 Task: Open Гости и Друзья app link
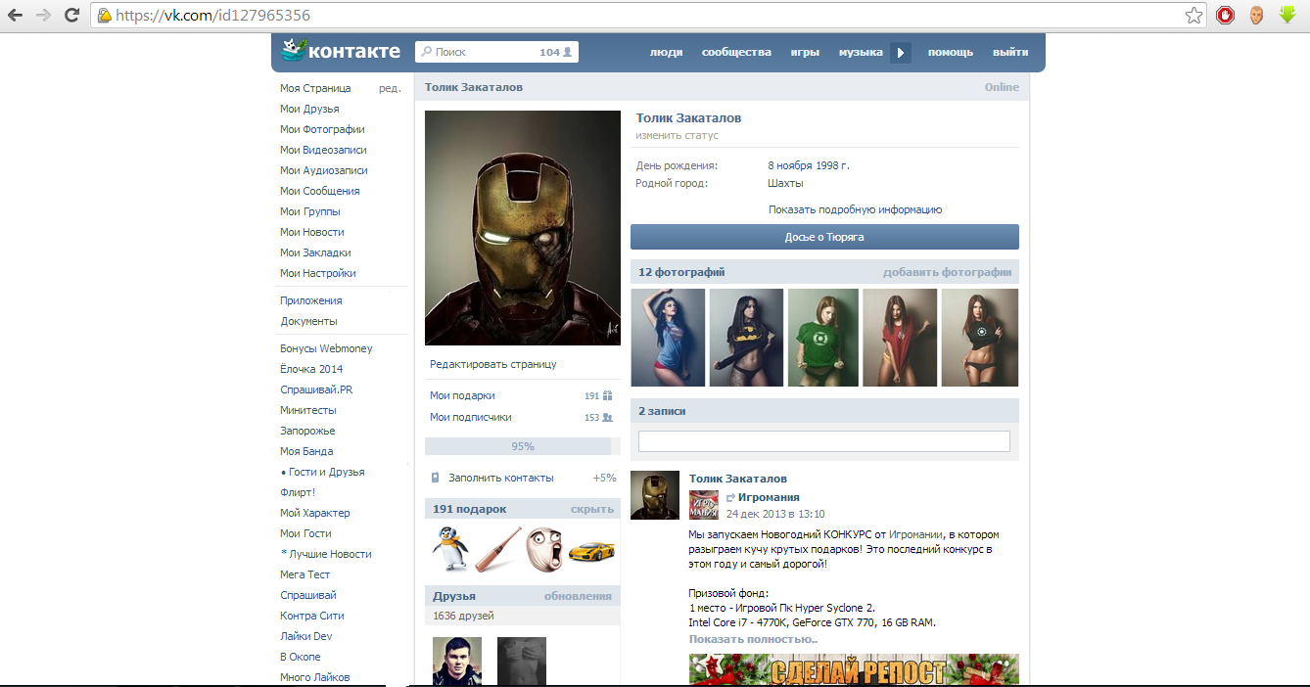(326, 472)
